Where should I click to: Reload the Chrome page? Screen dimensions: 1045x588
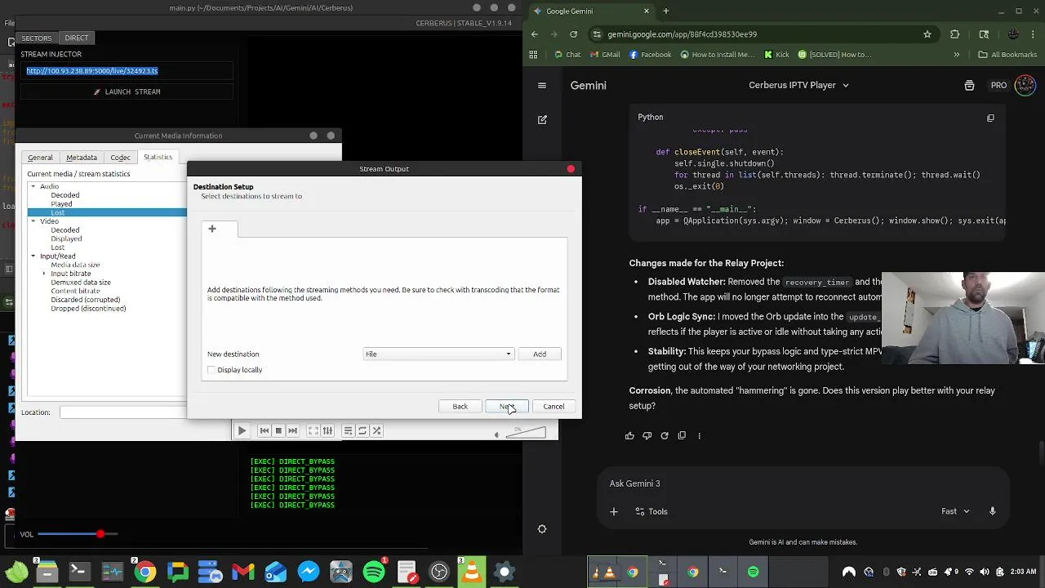click(x=574, y=34)
